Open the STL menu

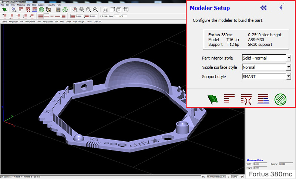(x=28, y=5)
